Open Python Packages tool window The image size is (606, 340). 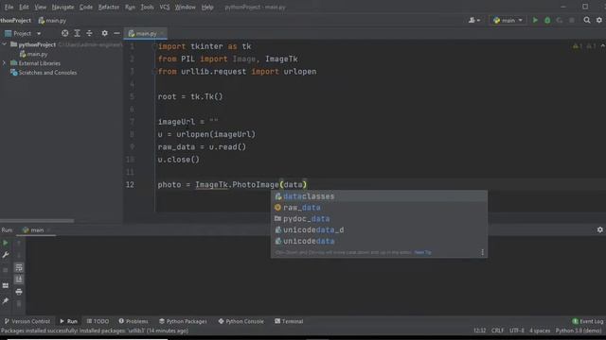(183, 321)
